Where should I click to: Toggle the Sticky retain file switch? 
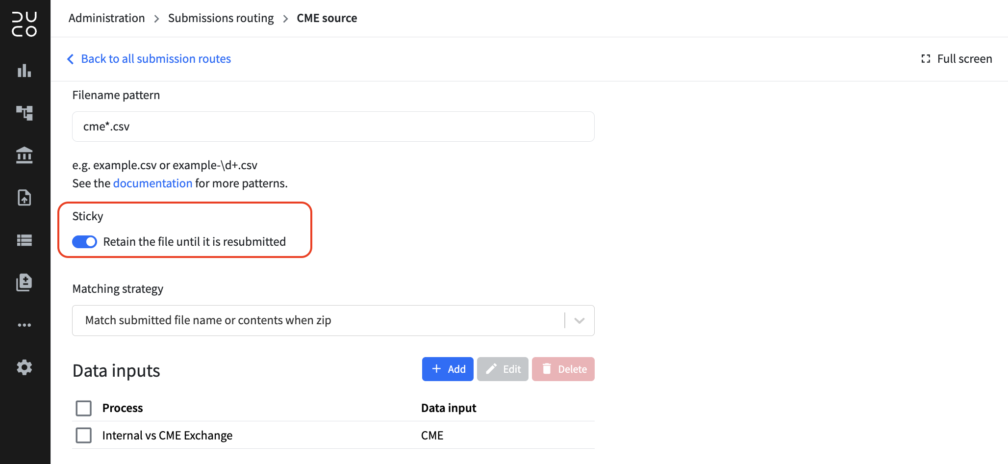[85, 242]
